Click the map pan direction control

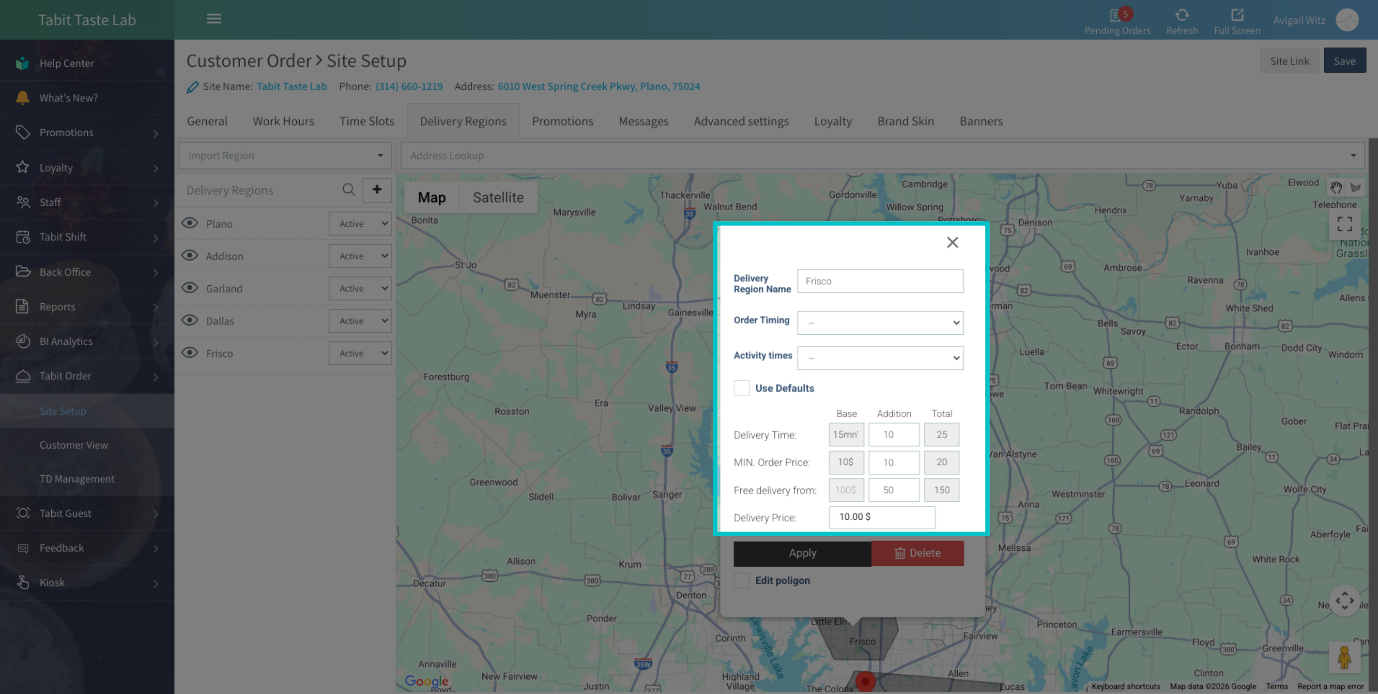(x=1344, y=601)
